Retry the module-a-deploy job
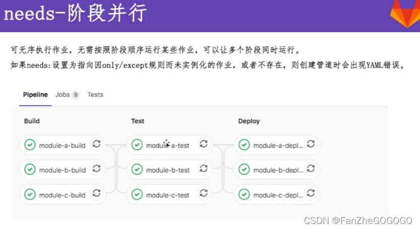Screen dimensions: 420x229 pos(311,144)
